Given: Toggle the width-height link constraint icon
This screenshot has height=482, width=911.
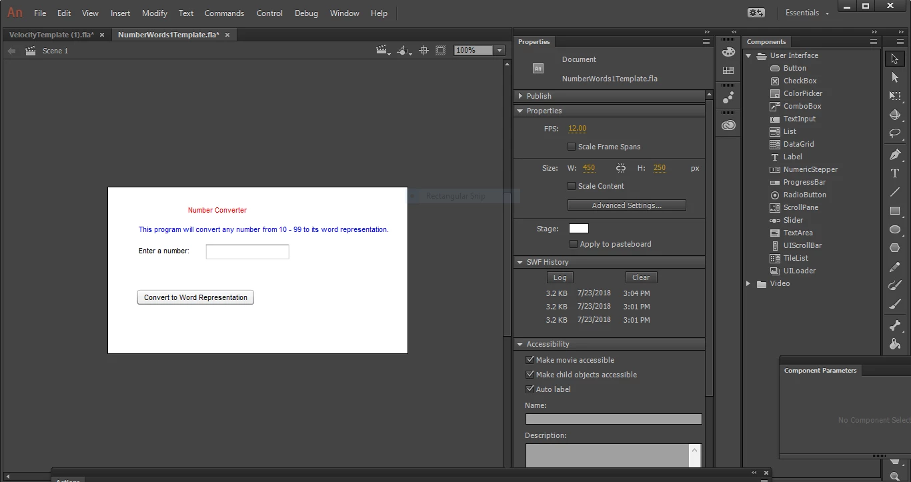Looking at the screenshot, I should pos(621,168).
